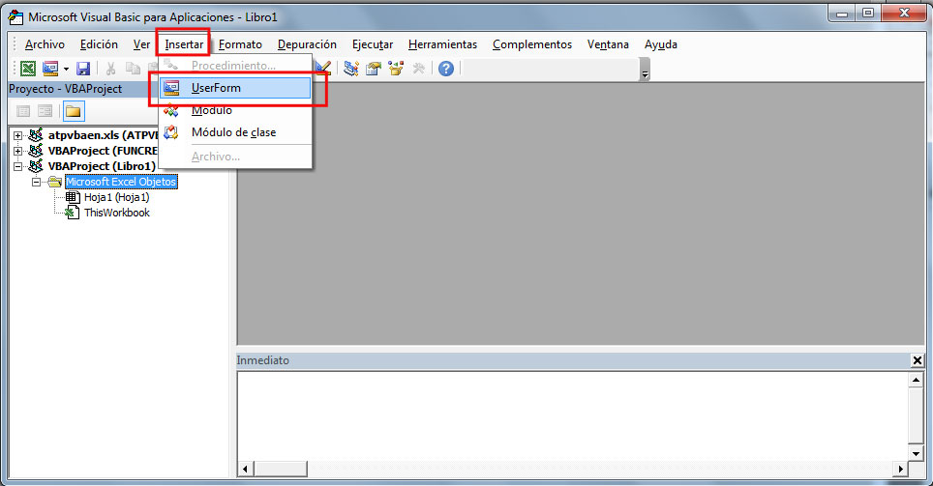Open the Ventana menu
Image resolution: width=933 pixels, height=486 pixels.
608,44
